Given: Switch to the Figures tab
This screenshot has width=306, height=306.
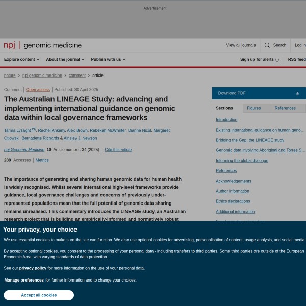Looking at the screenshot, I should coord(253,108).
